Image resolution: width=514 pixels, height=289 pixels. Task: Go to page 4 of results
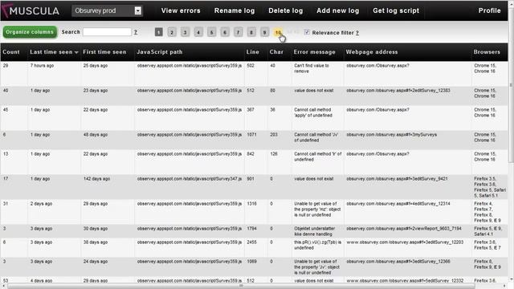(198, 32)
